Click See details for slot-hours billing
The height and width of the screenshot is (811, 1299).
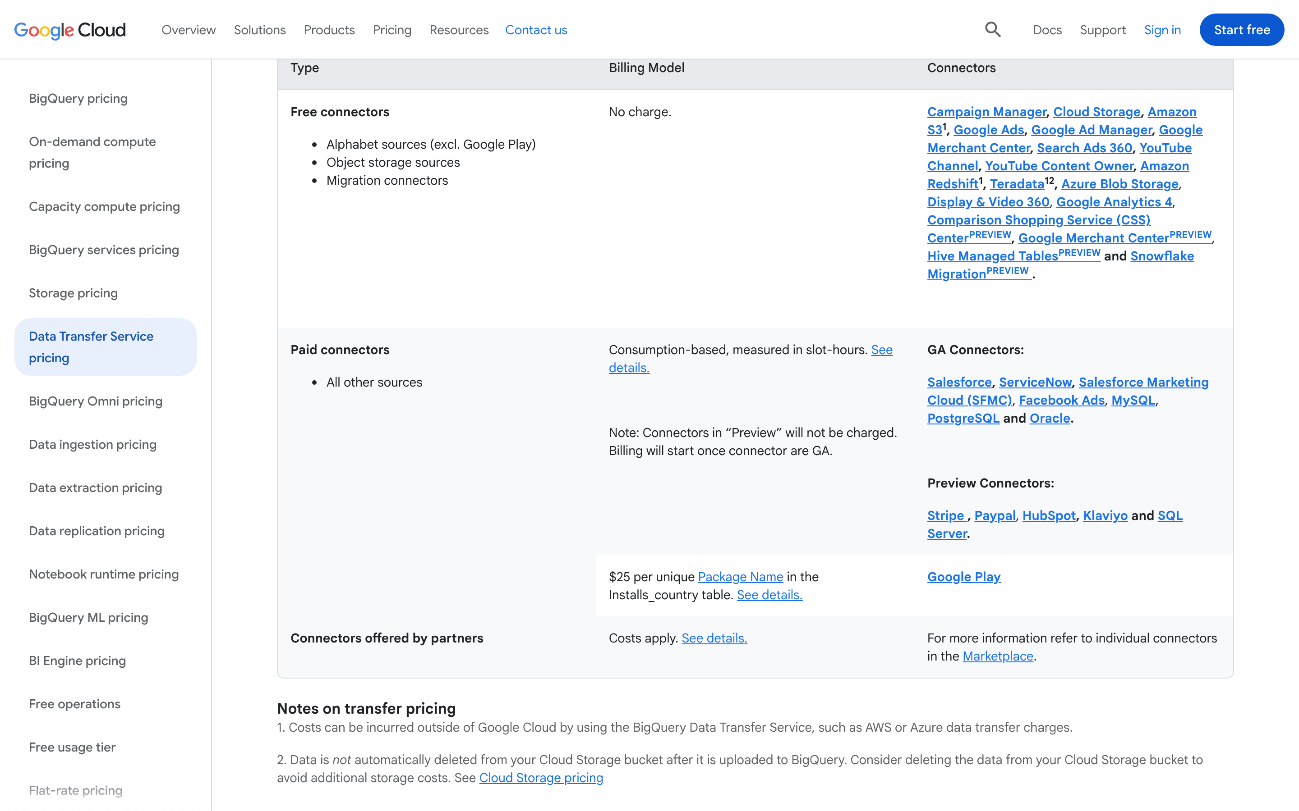(x=881, y=350)
